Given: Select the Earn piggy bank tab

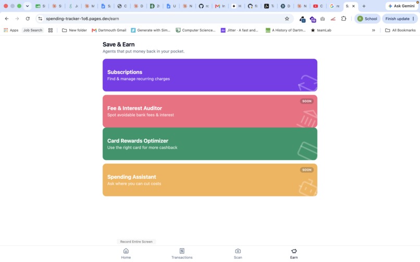Looking at the screenshot, I should (x=294, y=254).
